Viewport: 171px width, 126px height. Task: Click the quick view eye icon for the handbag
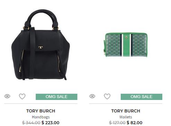[7, 96]
